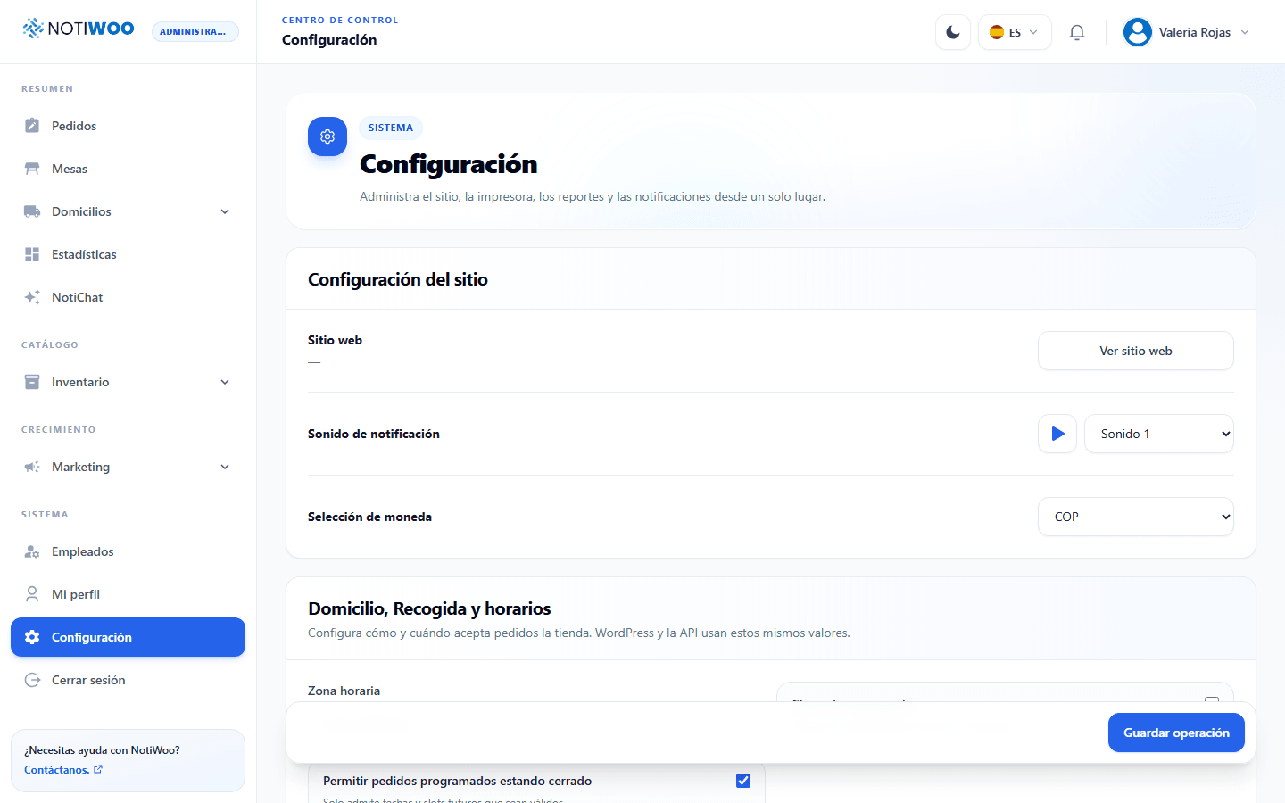1285x803 pixels.
Task: Open the COP currency dropdown
Action: [x=1136, y=517]
